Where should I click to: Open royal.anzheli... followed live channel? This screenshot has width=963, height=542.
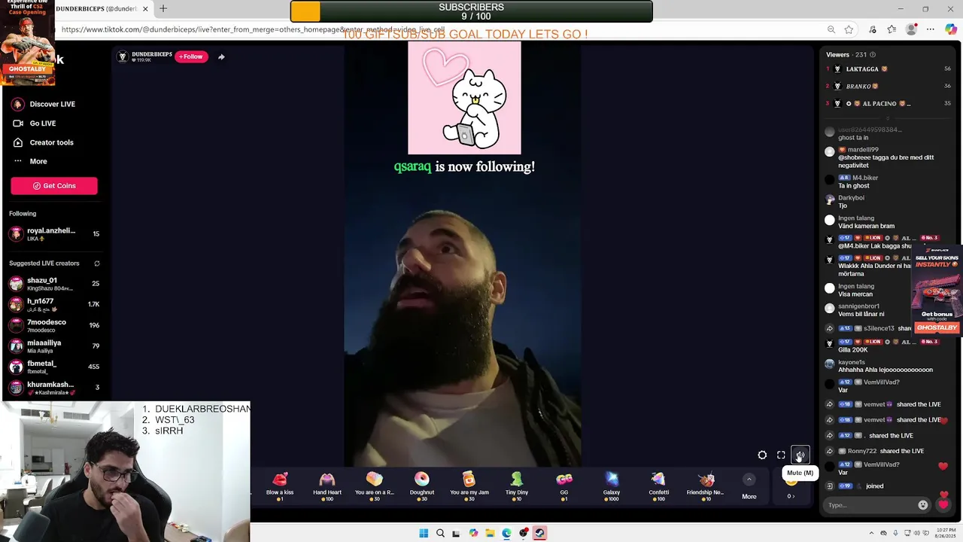pyautogui.click(x=54, y=233)
